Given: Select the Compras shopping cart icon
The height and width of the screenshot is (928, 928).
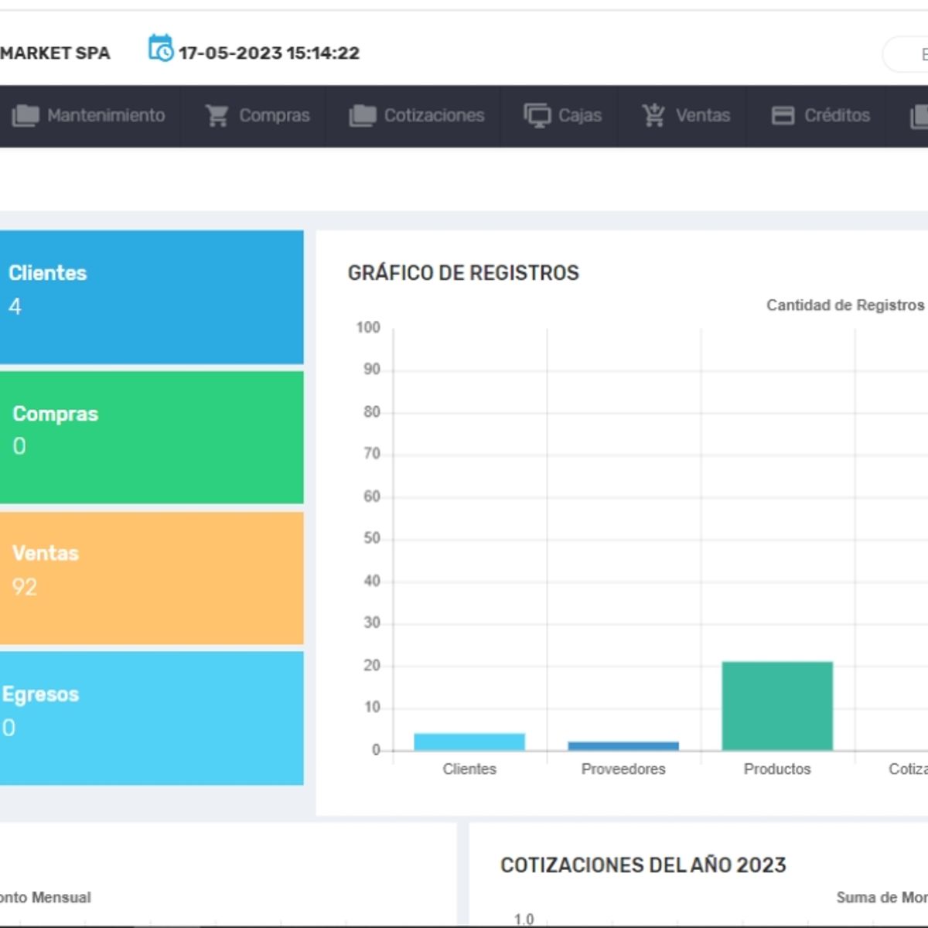Looking at the screenshot, I should (217, 114).
